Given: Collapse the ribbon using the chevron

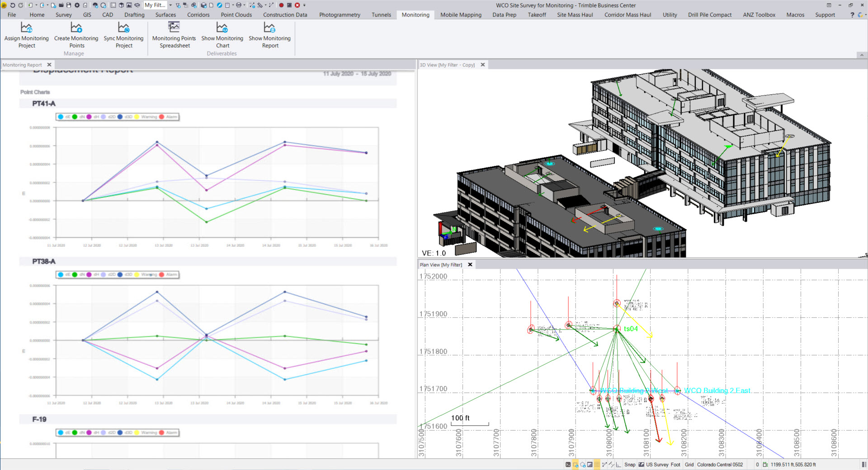Looking at the screenshot, I should coord(862,55).
